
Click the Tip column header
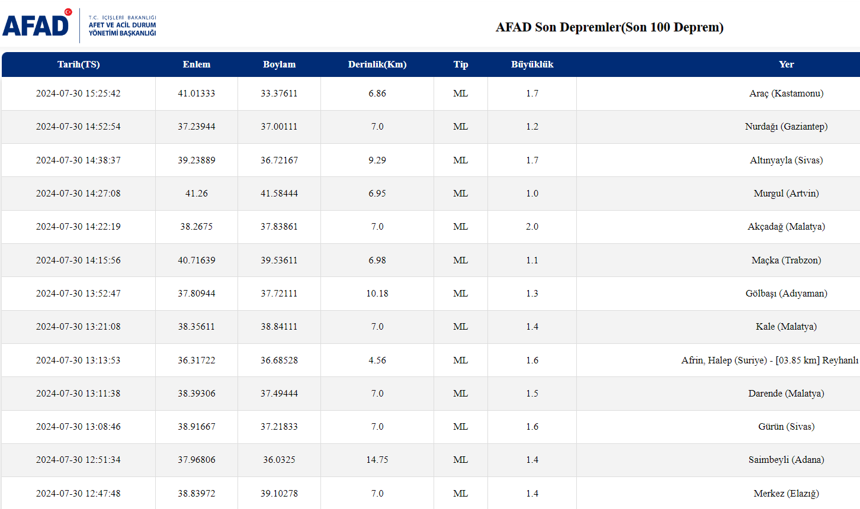(461, 65)
